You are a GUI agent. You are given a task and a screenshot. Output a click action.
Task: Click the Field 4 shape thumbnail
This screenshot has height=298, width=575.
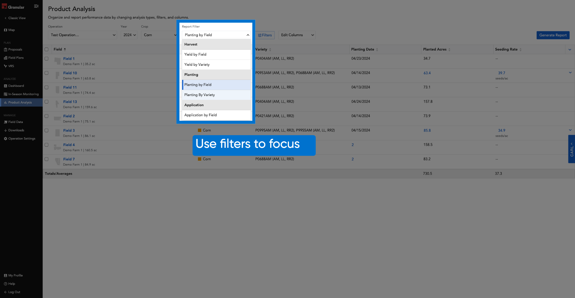[57, 147]
